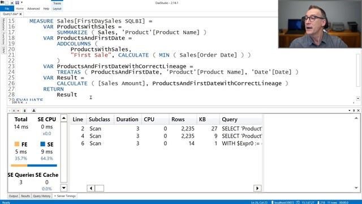Close the server timings panel
This screenshot has height=204, width=362.
pyautogui.click(x=358, y=110)
